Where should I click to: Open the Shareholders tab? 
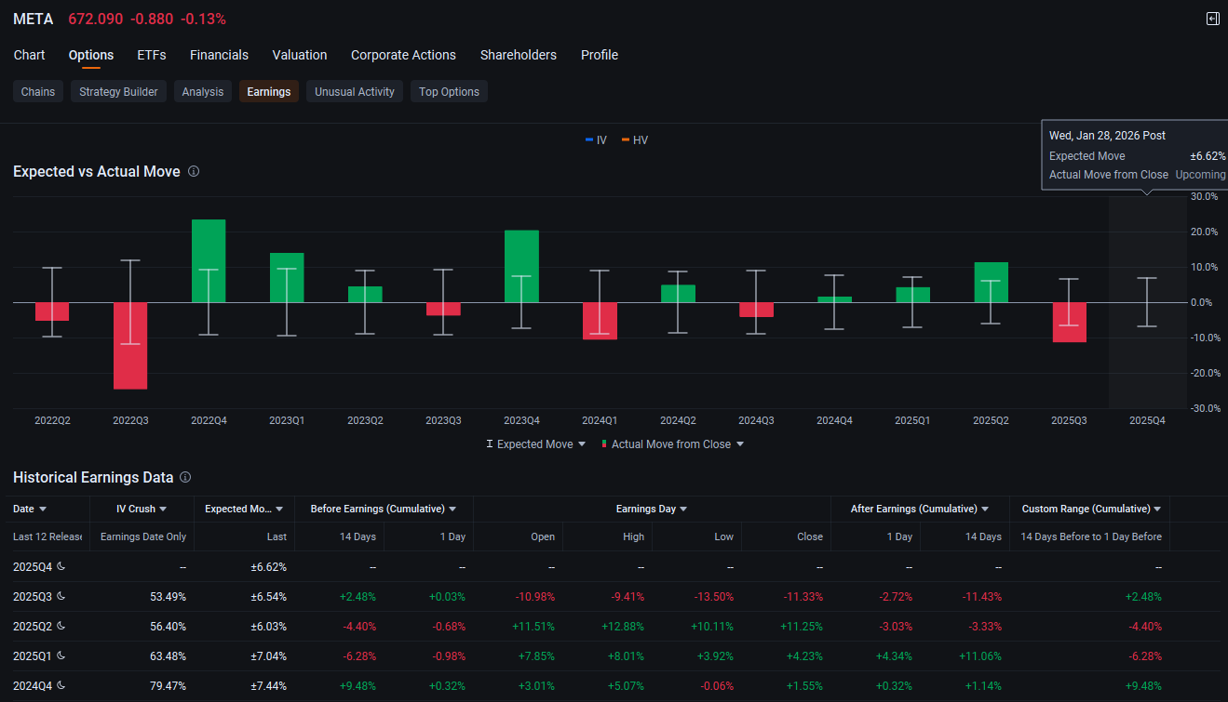[519, 55]
